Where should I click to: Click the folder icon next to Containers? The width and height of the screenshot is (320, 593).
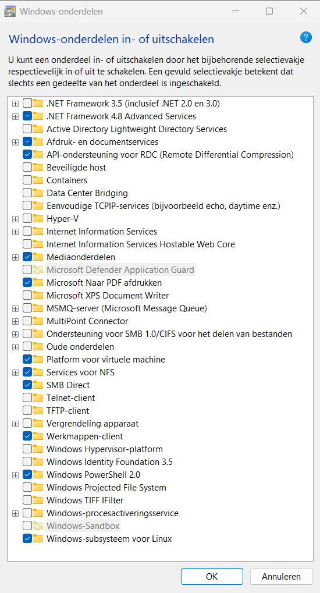(x=37, y=180)
